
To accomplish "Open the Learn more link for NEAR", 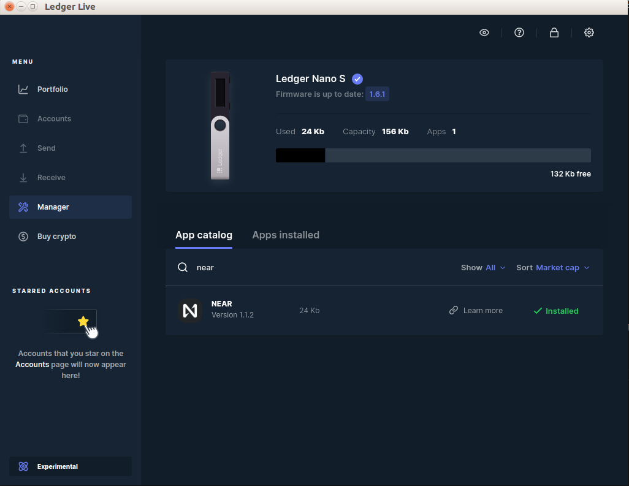I will [476, 310].
